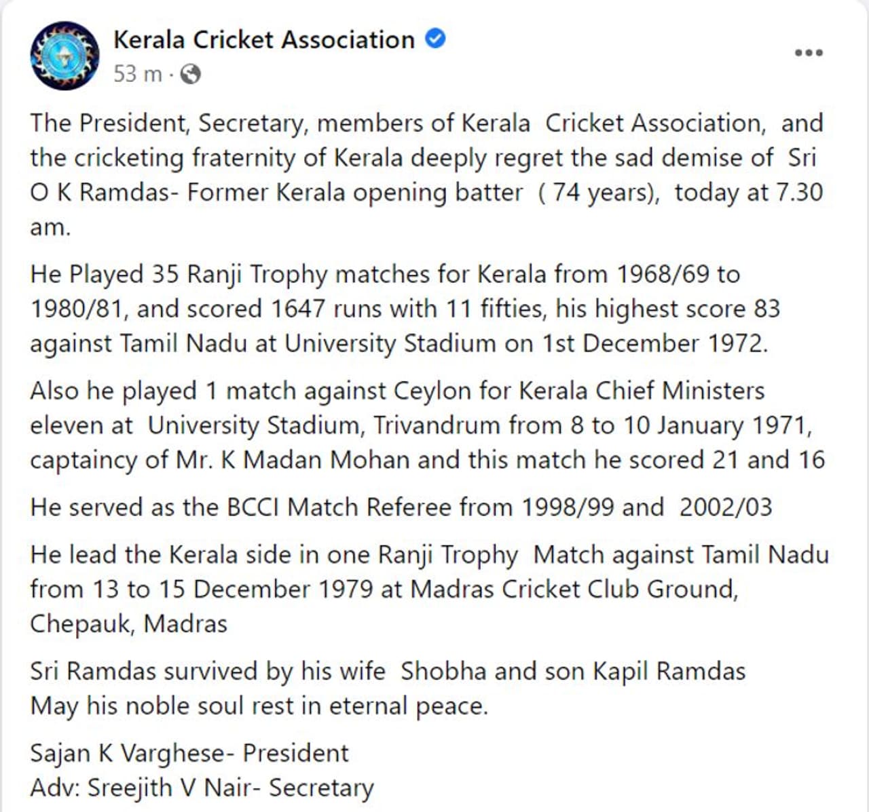Click the "53 m" post timestamp
The height and width of the screenshot is (812, 869).
[137, 74]
